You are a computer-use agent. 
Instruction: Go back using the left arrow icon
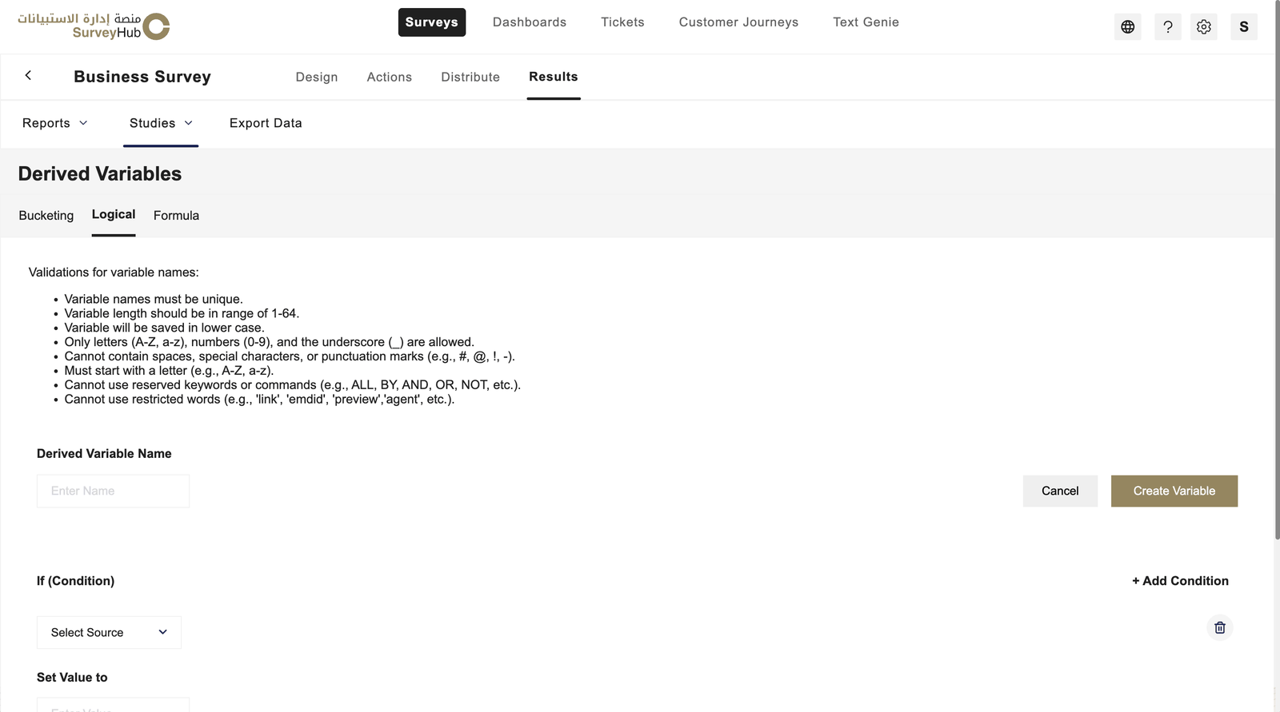(28, 75)
